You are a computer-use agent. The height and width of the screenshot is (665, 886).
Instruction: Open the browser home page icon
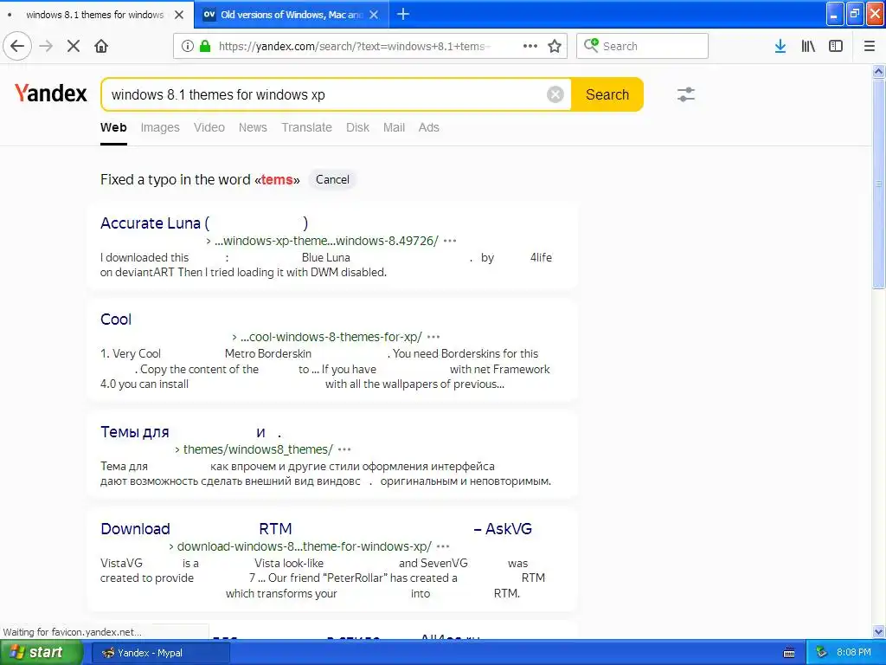101,47
